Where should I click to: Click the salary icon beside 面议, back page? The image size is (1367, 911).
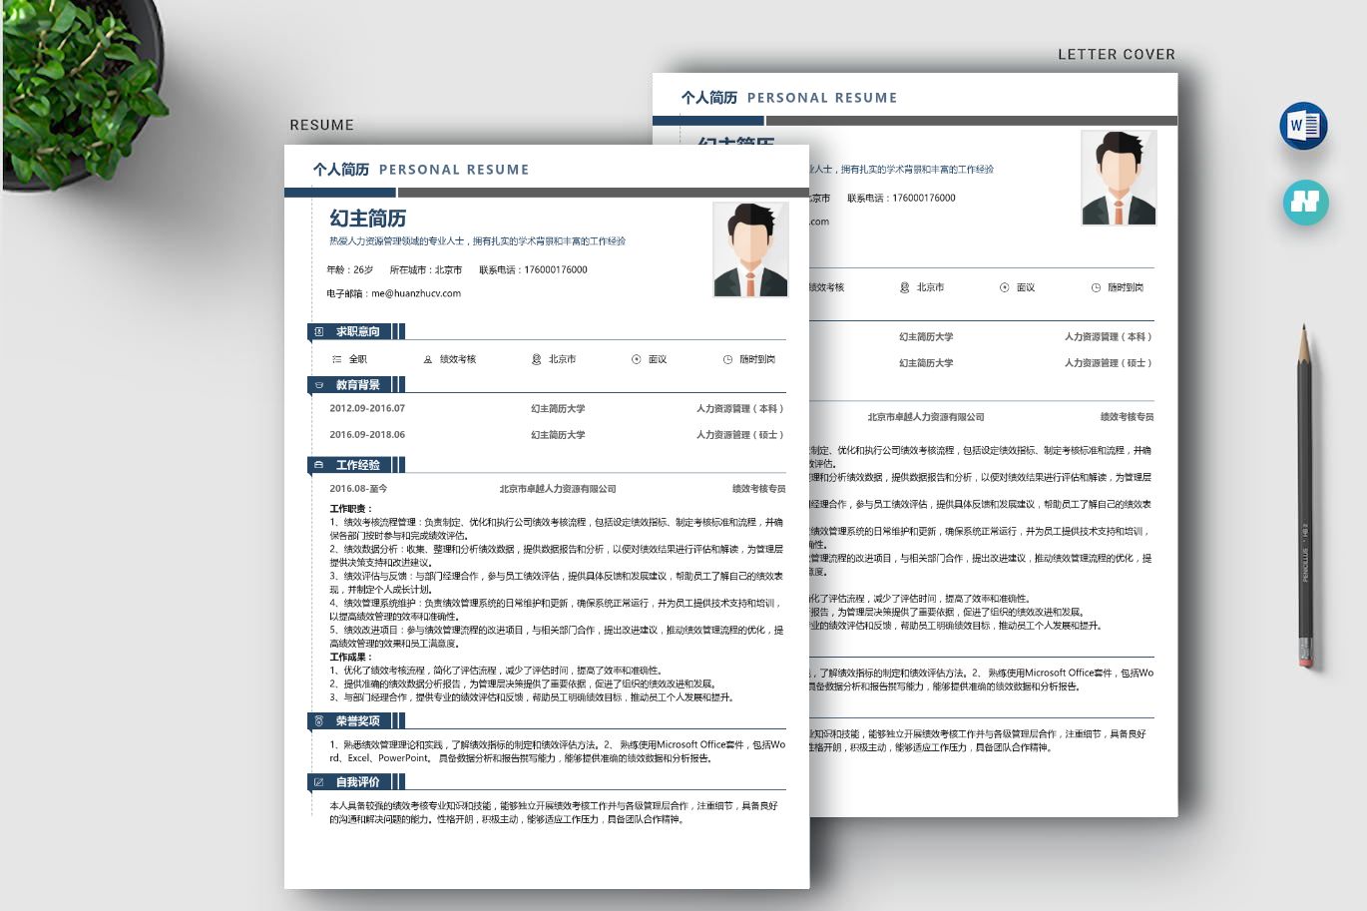click(x=1005, y=287)
